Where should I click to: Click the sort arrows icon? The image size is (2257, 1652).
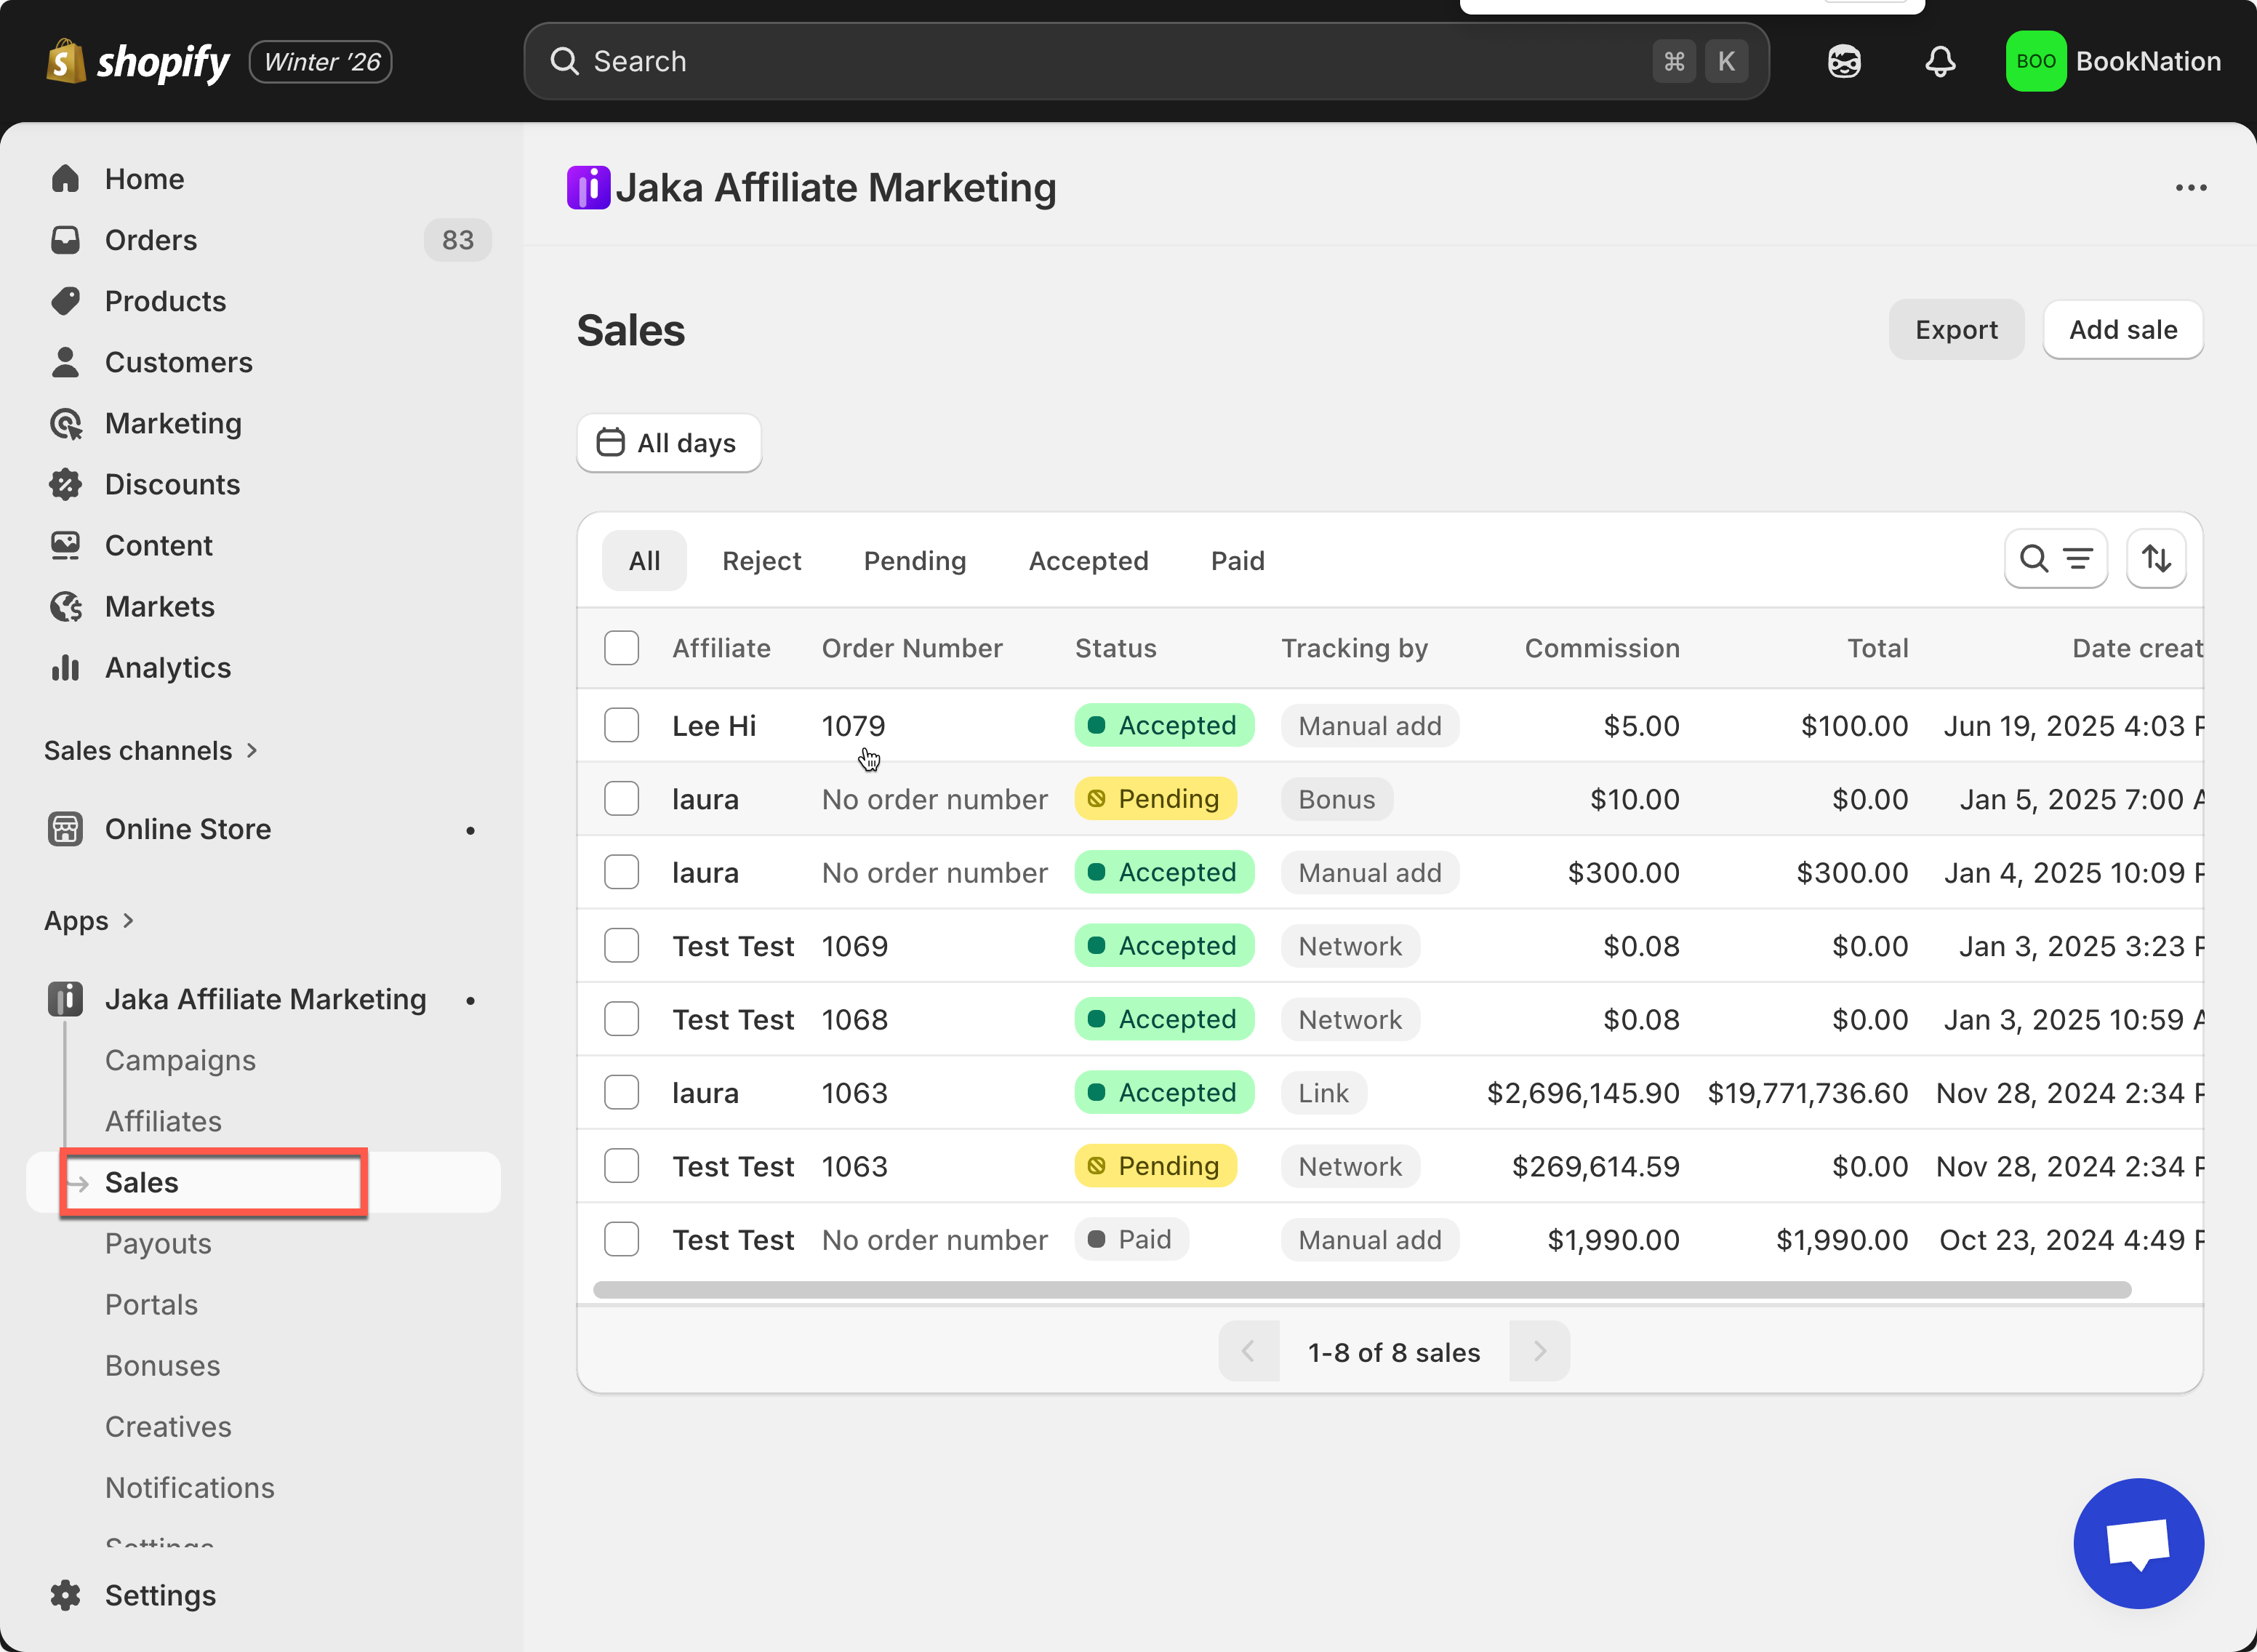pyautogui.click(x=2156, y=559)
